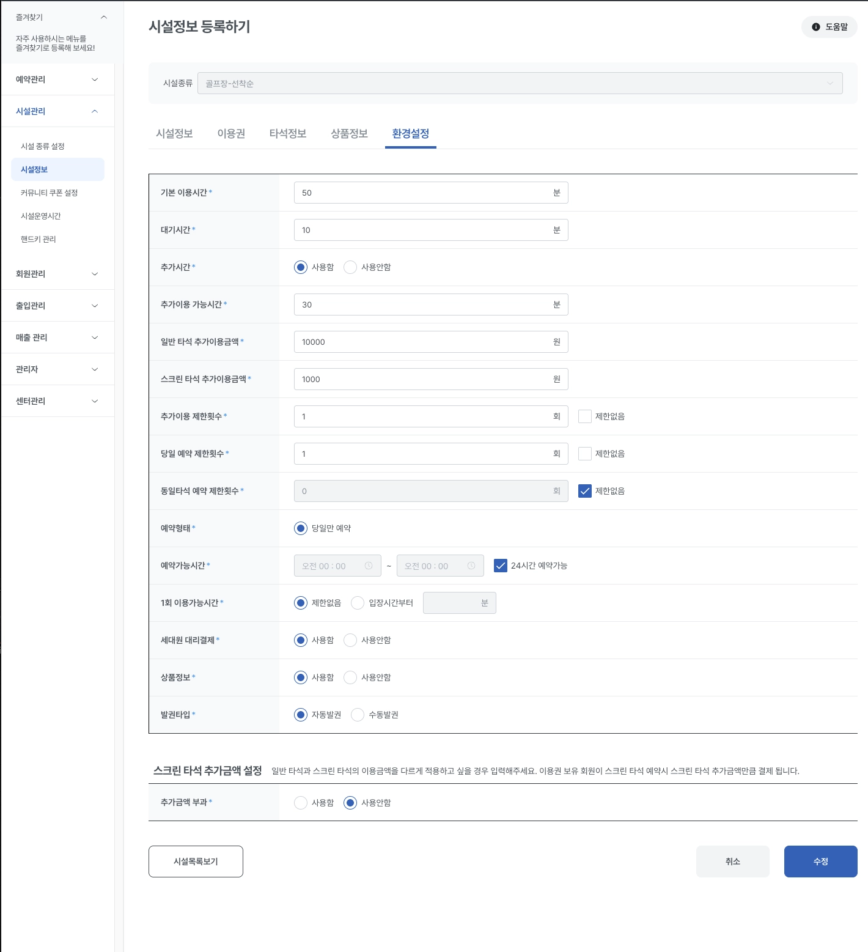Click the info icon in 도움말 button
The width and height of the screenshot is (868, 952).
coord(815,27)
